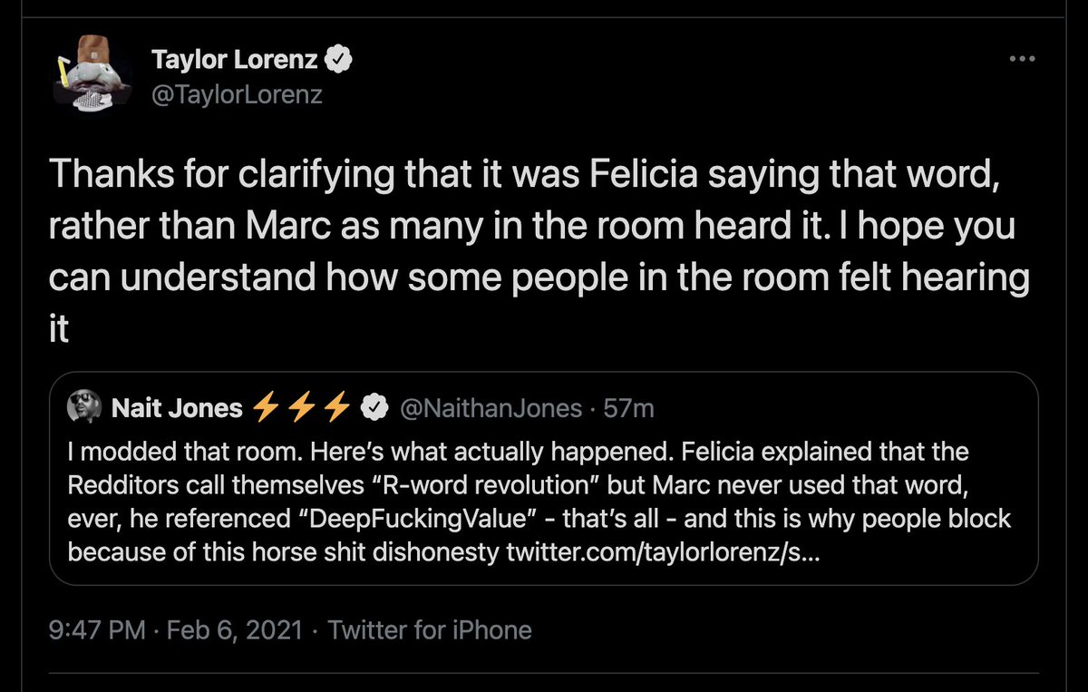The width and height of the screenshot is (1088, 692).
Task: Click Nait Jones's small profile avatar
Action: pyautogui.click(x=83, y=409)
